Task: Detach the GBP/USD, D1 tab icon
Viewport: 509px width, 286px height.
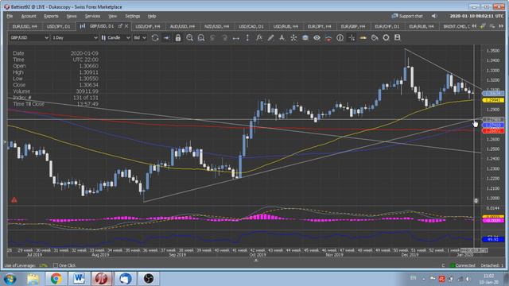Action: tap(120, 26)
